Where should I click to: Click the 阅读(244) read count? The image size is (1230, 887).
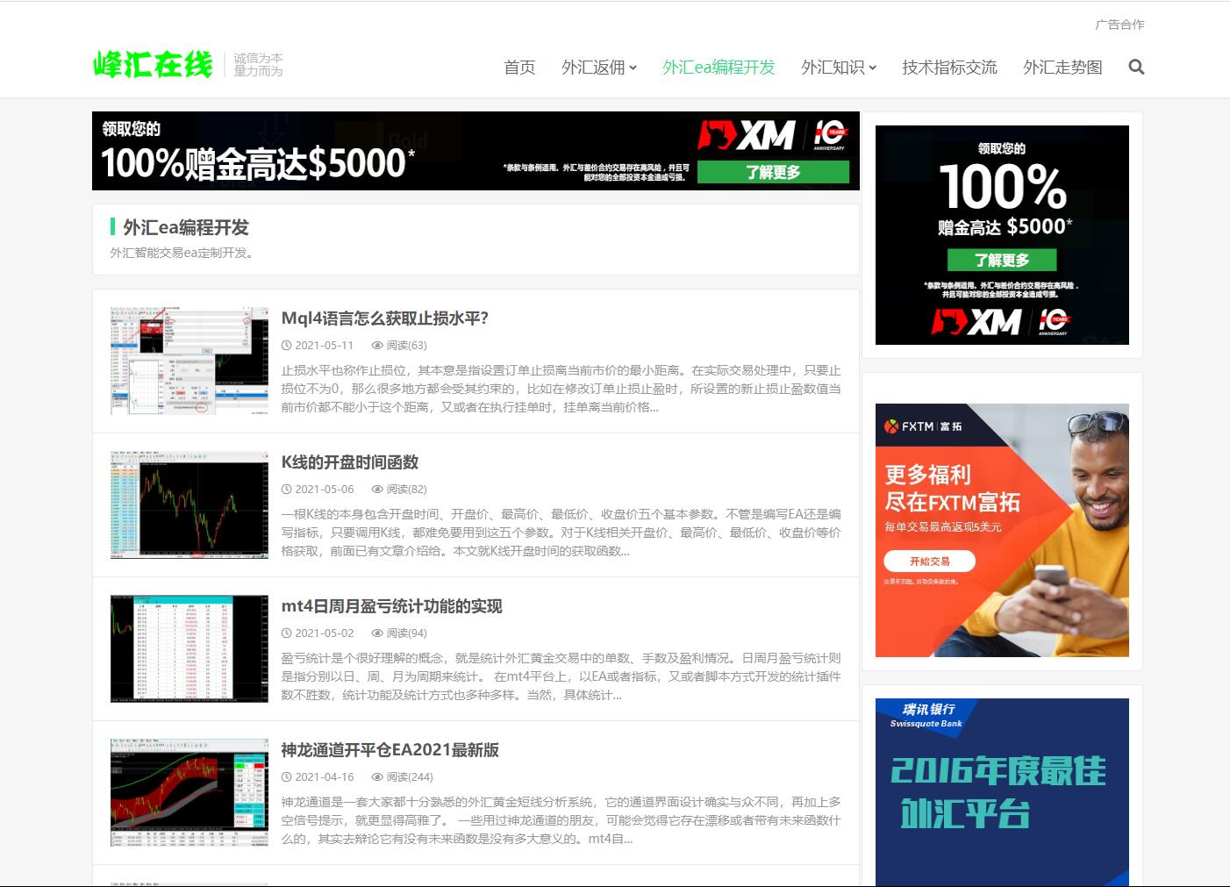pyautogui.click(x=410, y=777)
